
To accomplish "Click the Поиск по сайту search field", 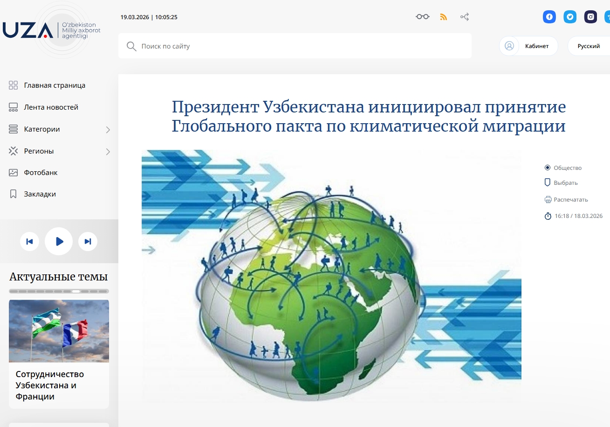I will click(x=295, y=46).
